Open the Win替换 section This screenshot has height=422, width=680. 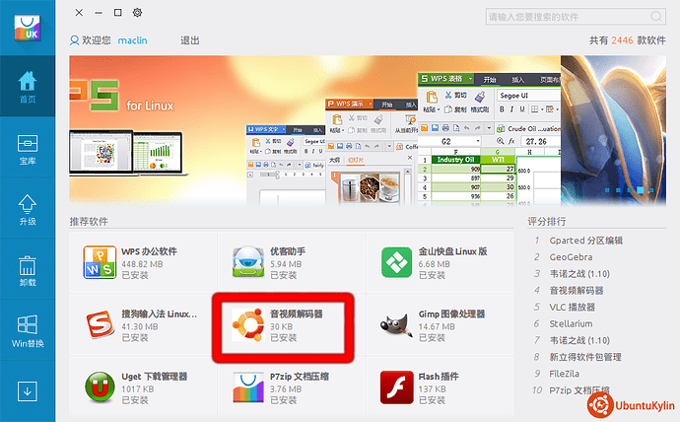[x=28, y=330]
